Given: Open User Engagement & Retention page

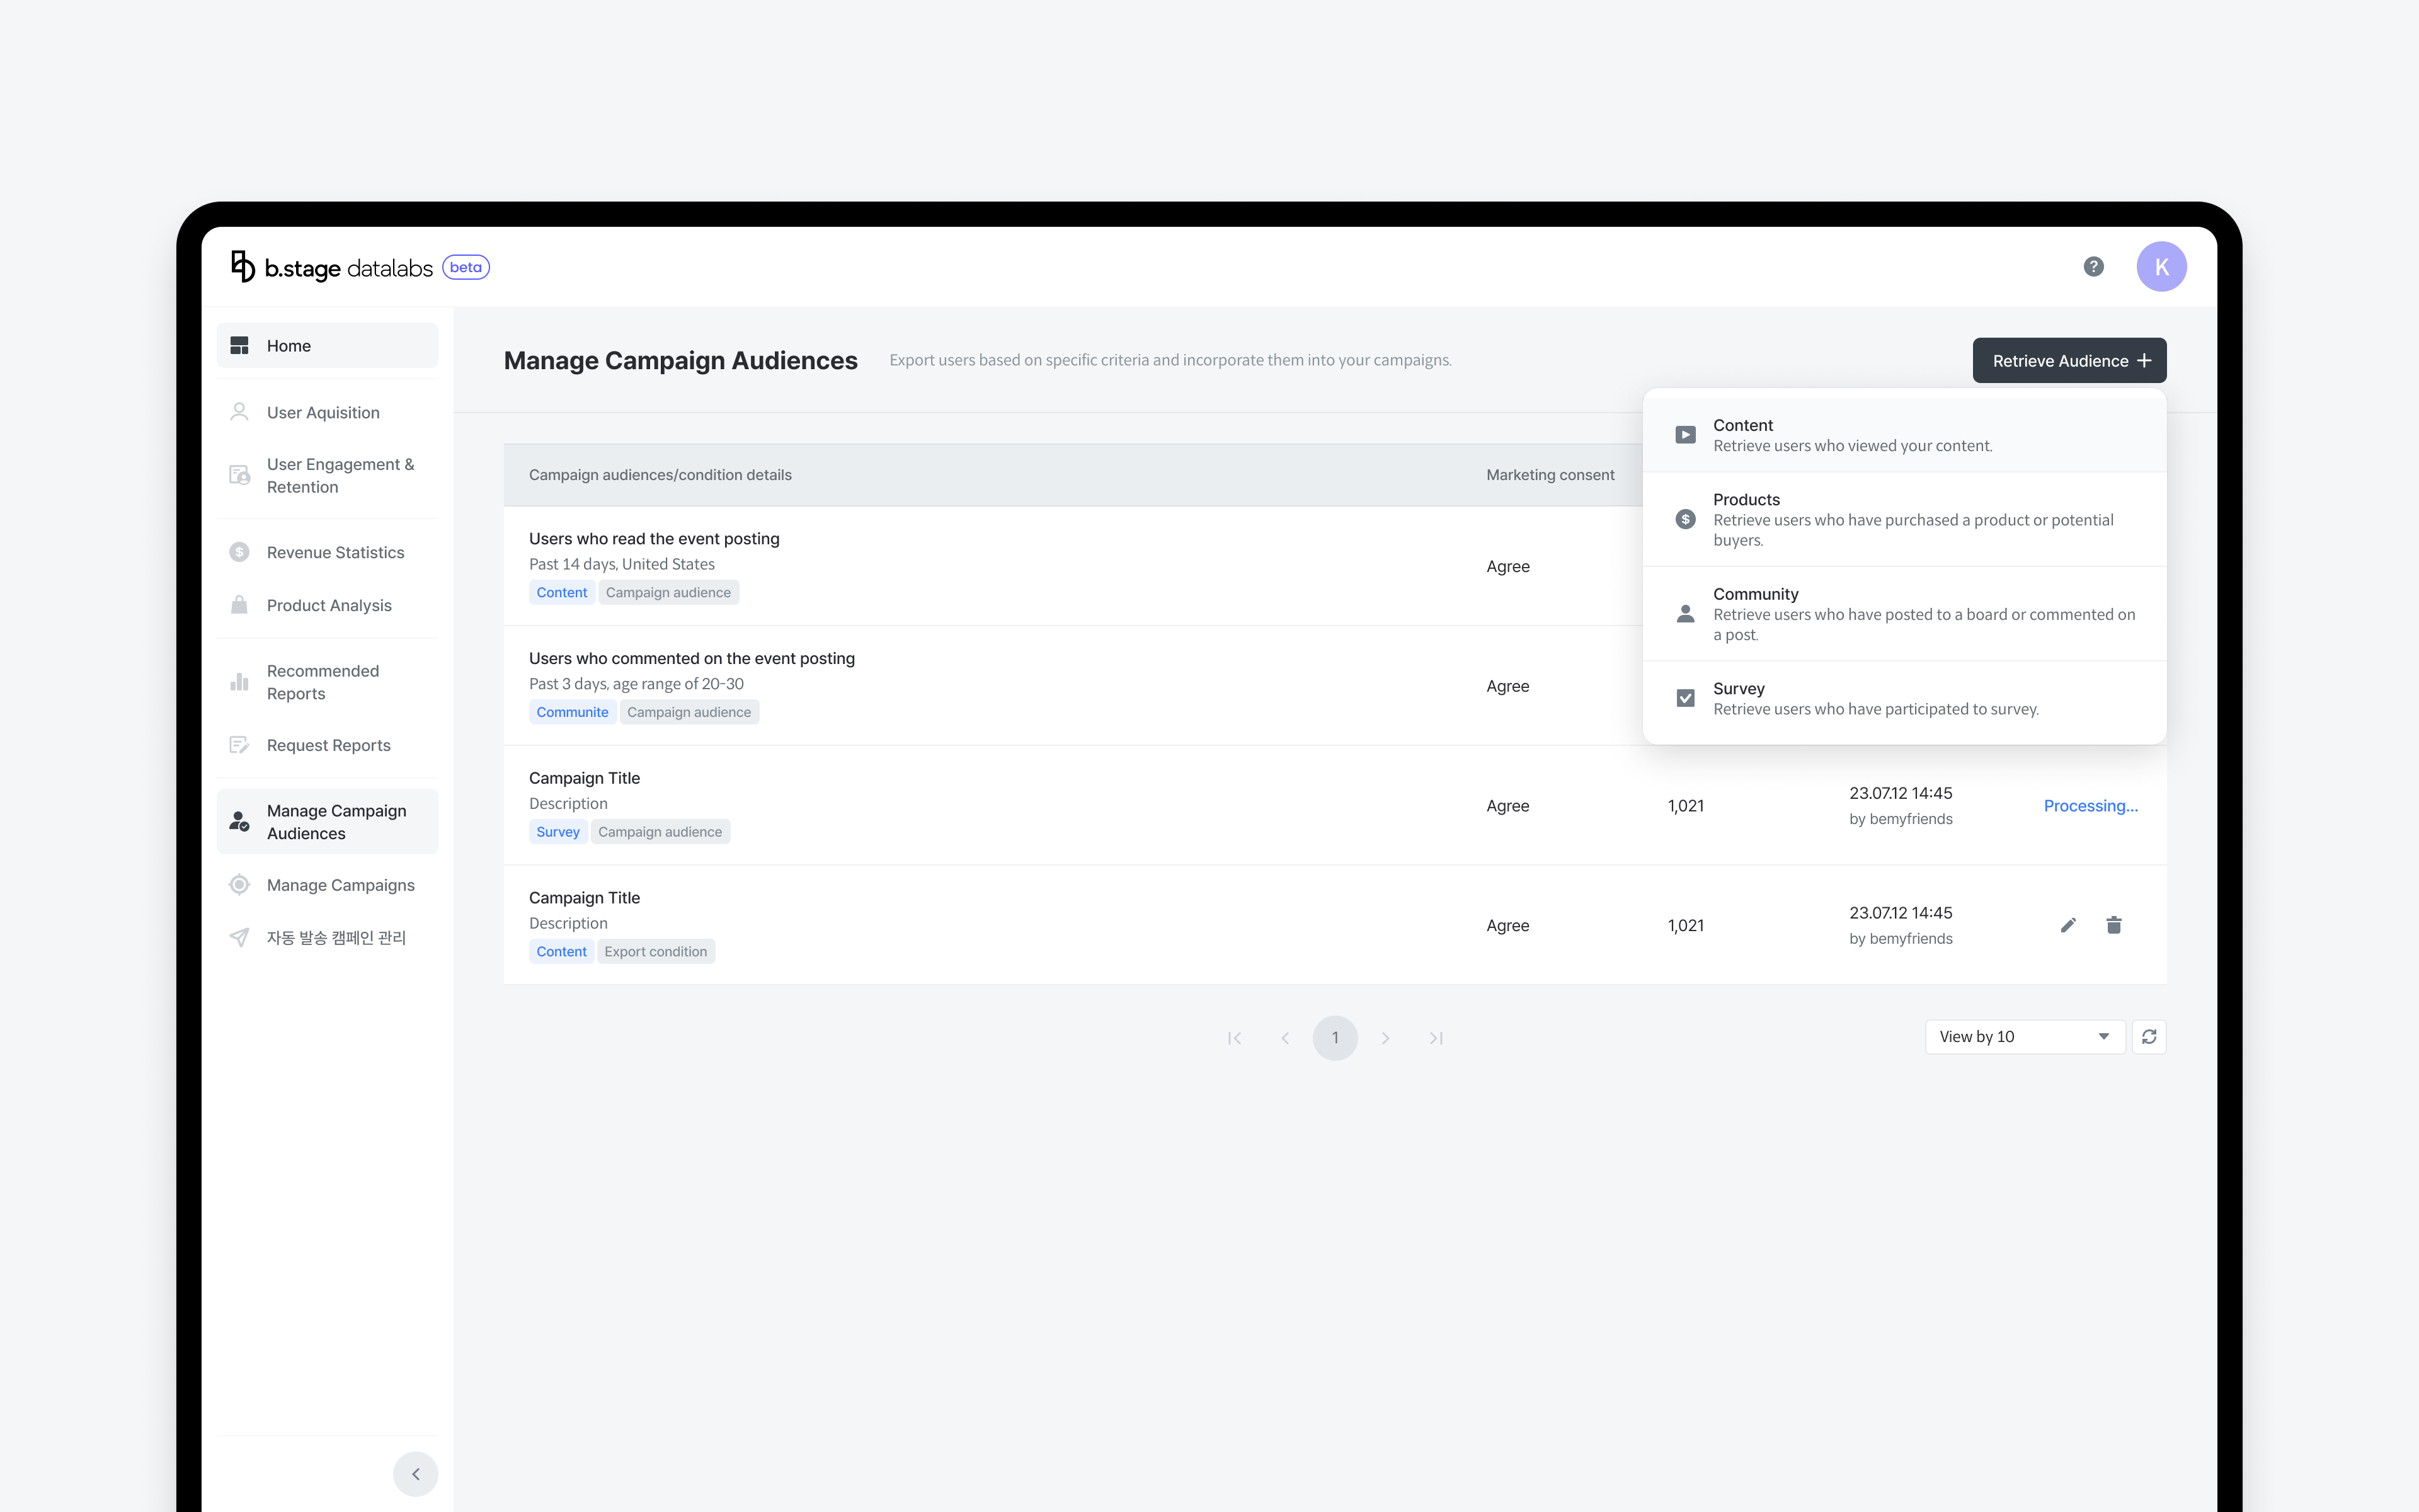Looking at the screenshot, I should [327, 475].
